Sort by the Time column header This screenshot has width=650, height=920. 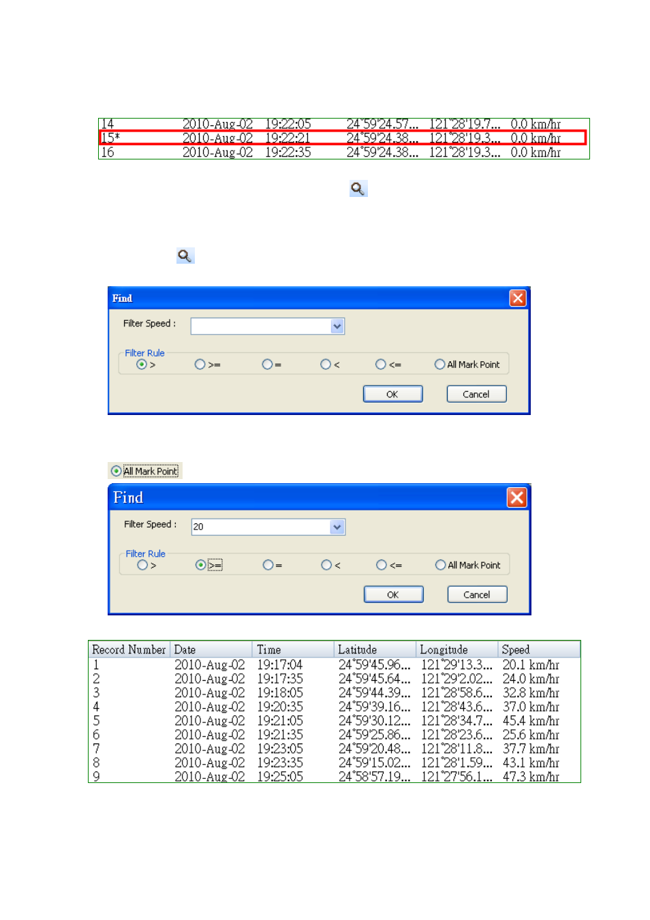(x=293, y=649)
